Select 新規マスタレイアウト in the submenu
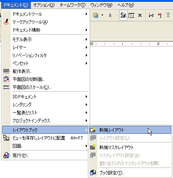This screenshot has width=173, height=178. [130, 148]
